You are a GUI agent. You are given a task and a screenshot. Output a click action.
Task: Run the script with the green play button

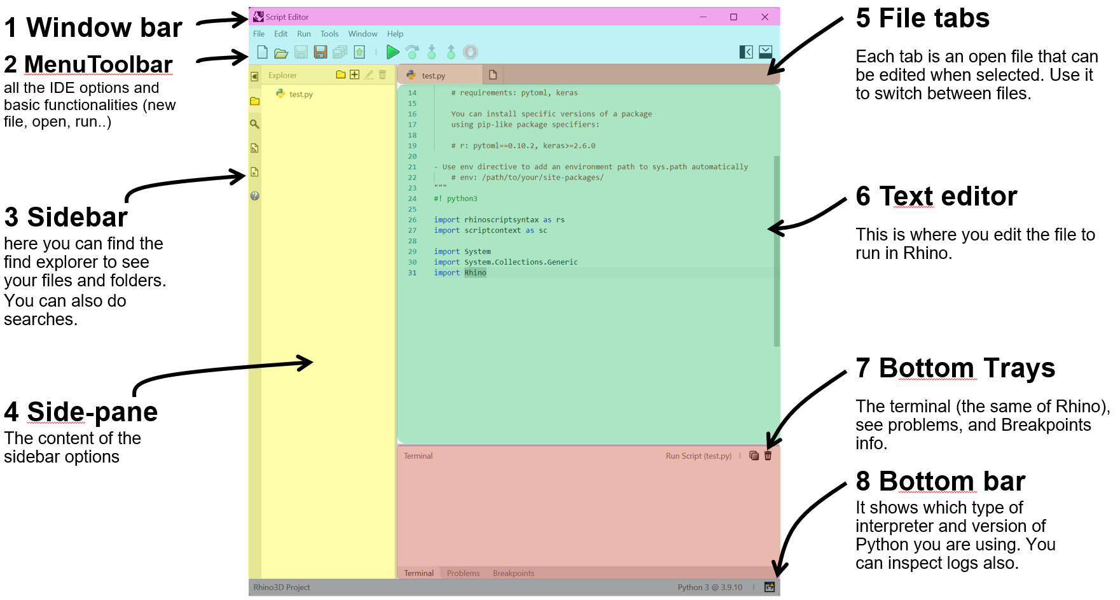(392, 52)
